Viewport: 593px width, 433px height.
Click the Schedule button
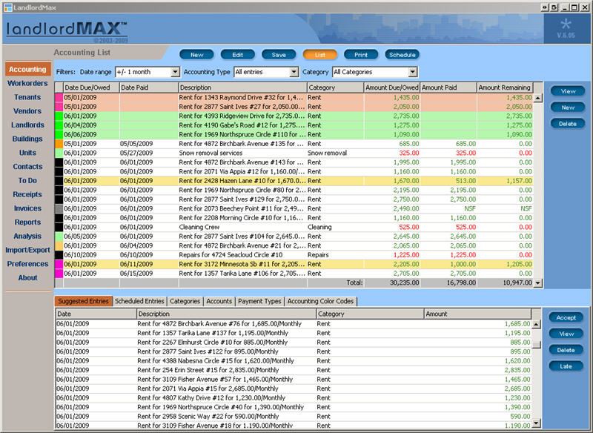click(402, 55)
